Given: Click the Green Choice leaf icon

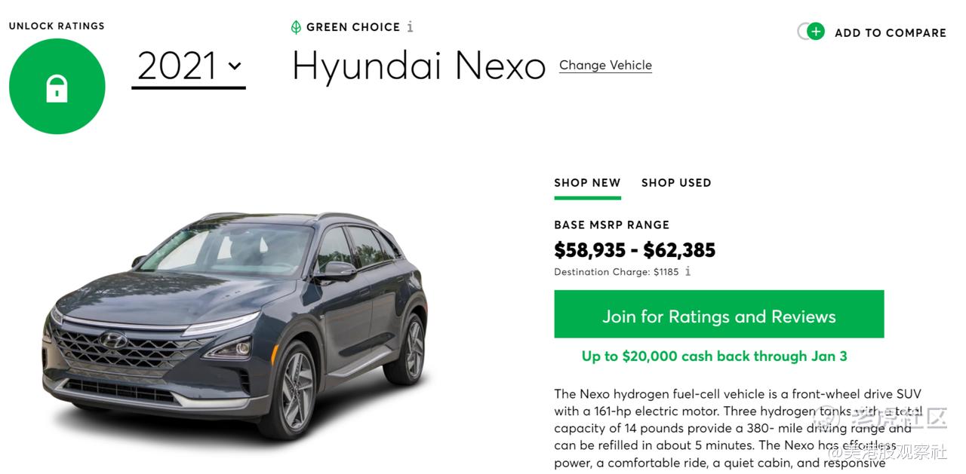Looking at the screenshot, I should click(296, 27).
